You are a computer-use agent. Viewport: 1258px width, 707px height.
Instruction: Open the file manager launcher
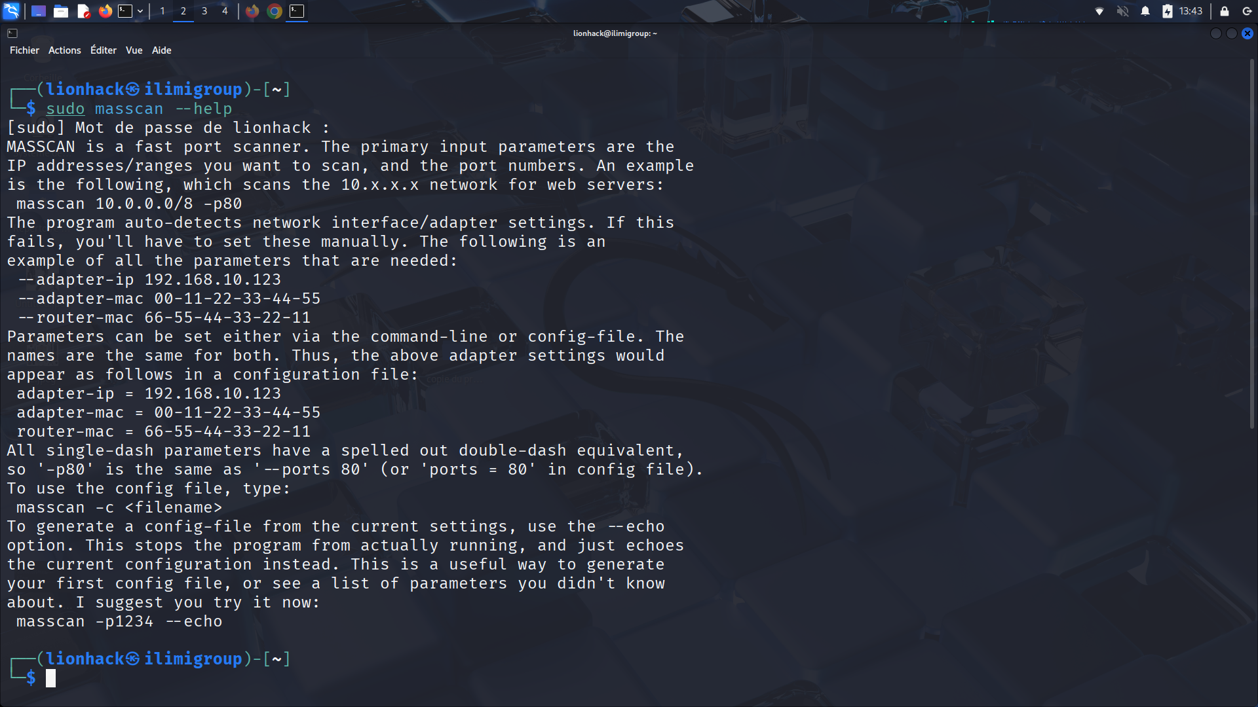click(x=61, y=11)
